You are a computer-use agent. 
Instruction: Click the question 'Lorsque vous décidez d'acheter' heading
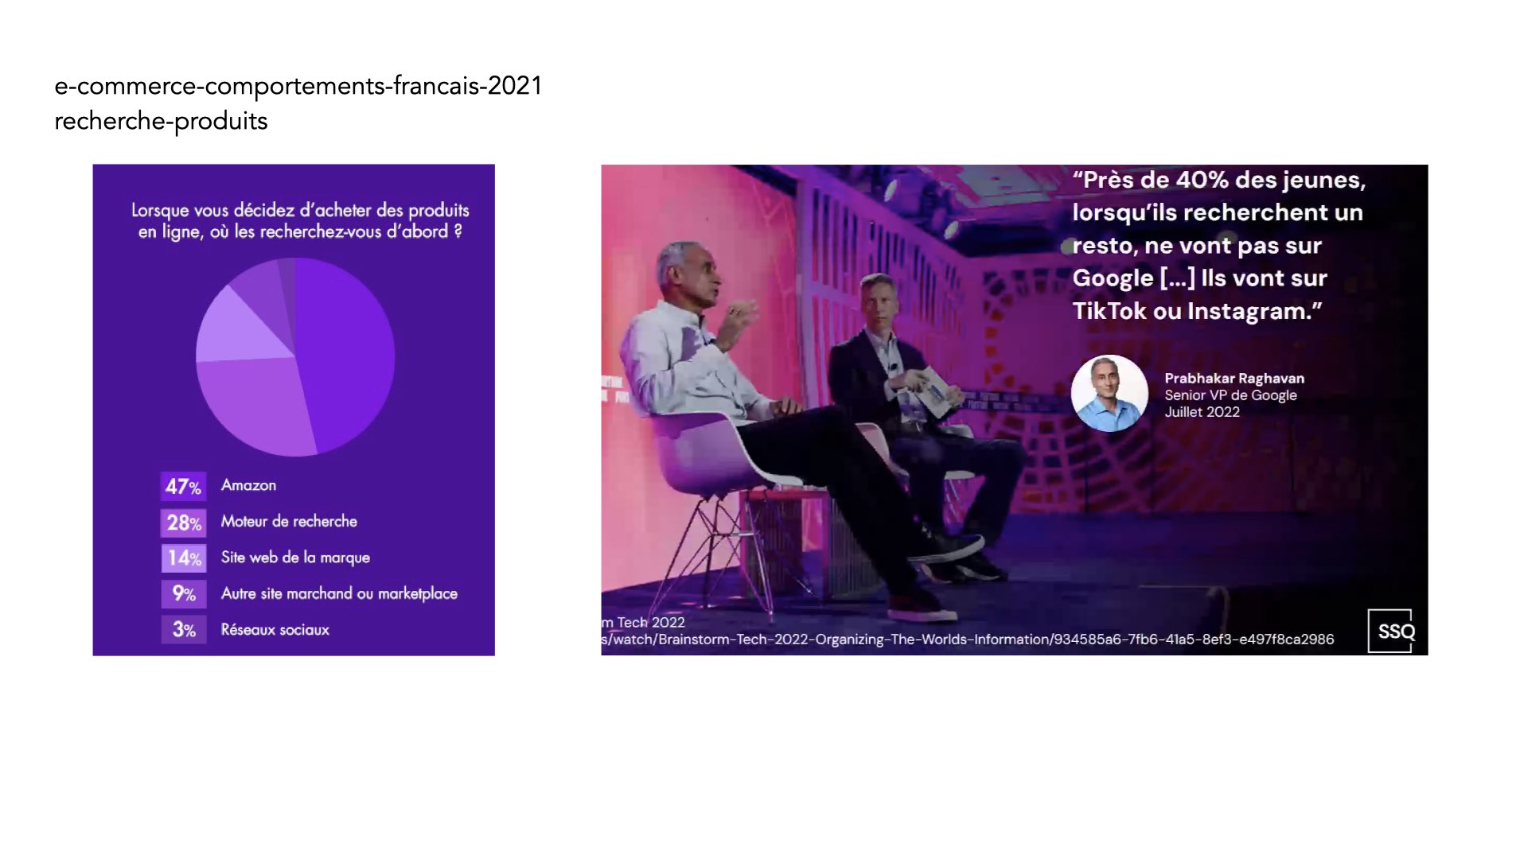point(300,220)
